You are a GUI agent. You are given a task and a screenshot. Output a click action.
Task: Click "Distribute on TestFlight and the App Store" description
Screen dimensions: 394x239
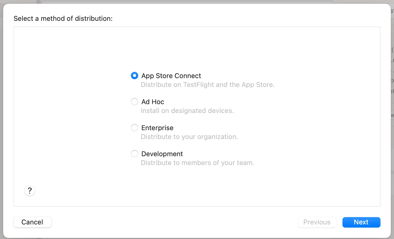tap(207, 85)
